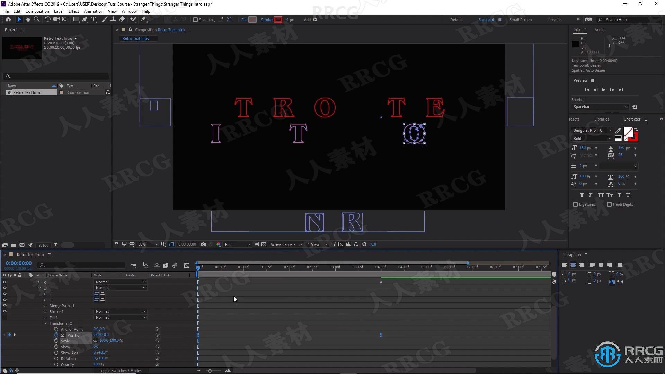Hide the R layer eye toggle
The width and height of the screenshot is (665, 374).
[x=5, y=282]
